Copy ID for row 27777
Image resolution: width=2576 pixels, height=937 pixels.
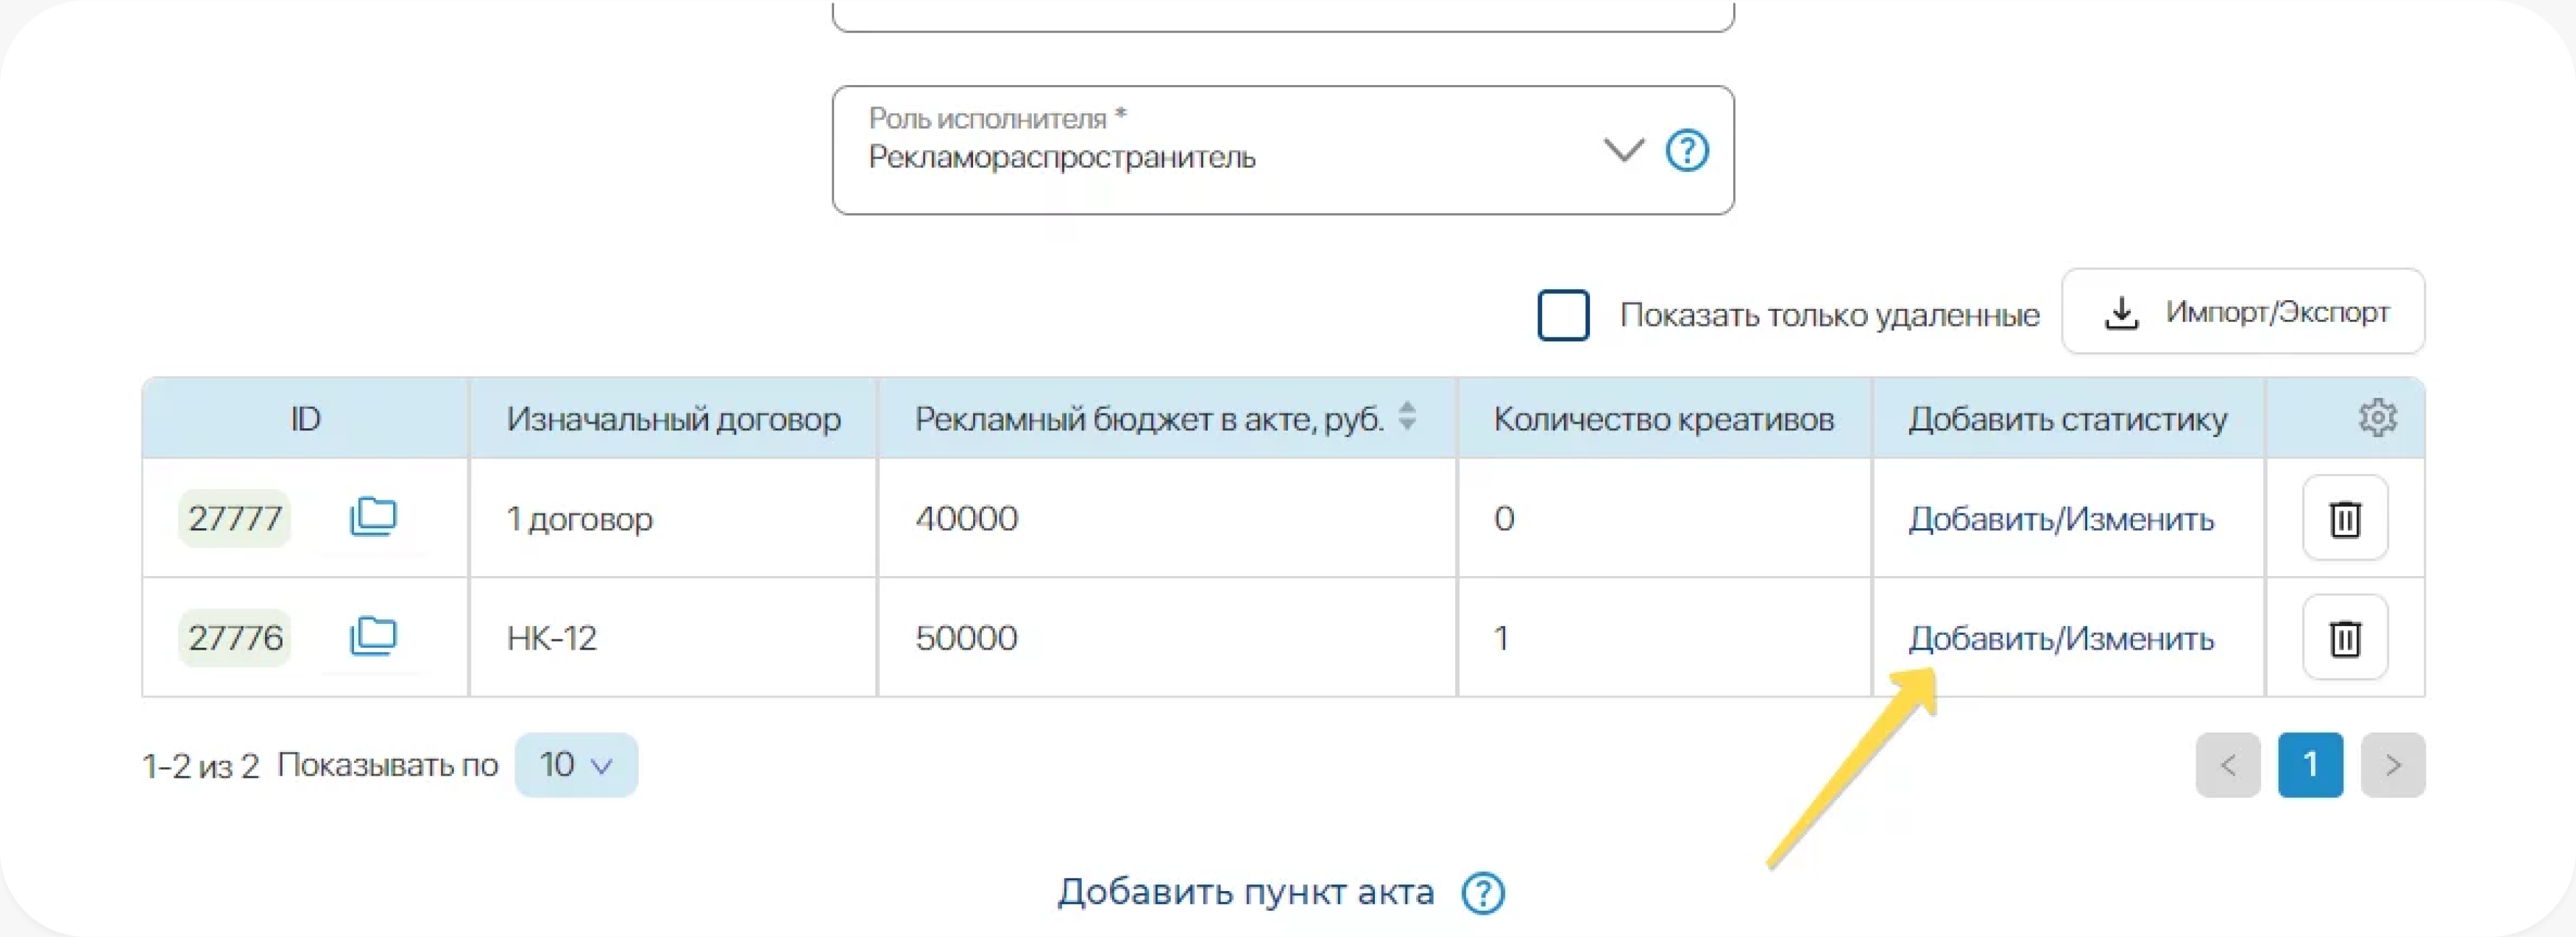[x=373, y=517]
